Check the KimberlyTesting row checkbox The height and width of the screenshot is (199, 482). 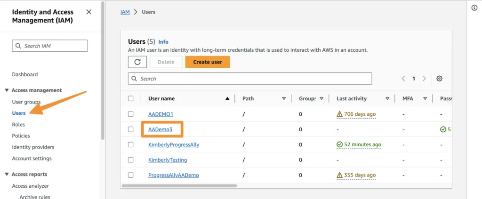[131, 159]
